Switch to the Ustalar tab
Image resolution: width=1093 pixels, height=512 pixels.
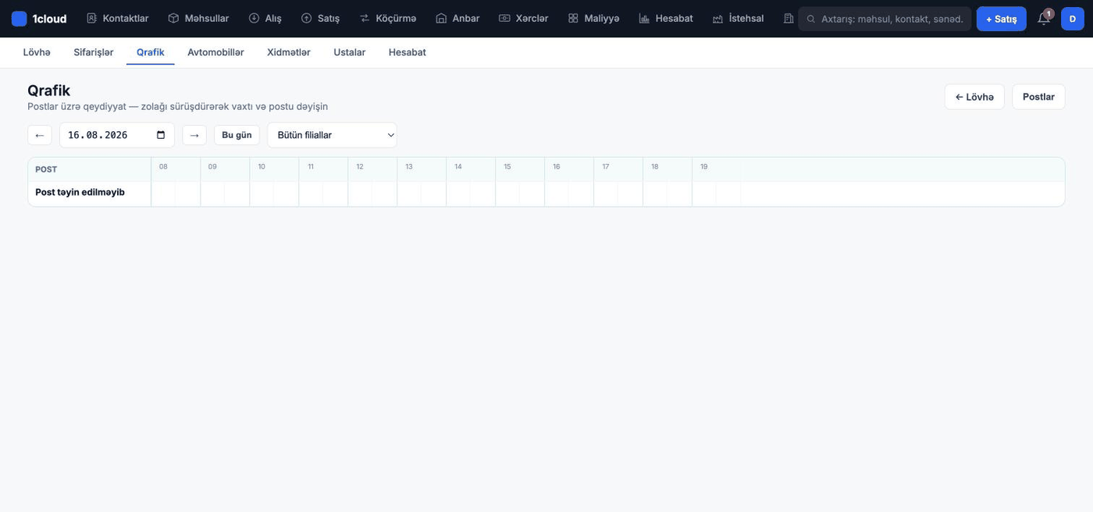(350, 52)
